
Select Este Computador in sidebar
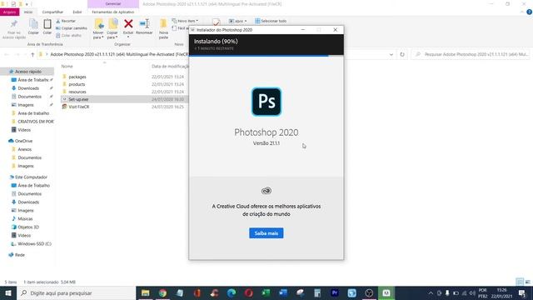pyautogui.click(x=31, y=177)
